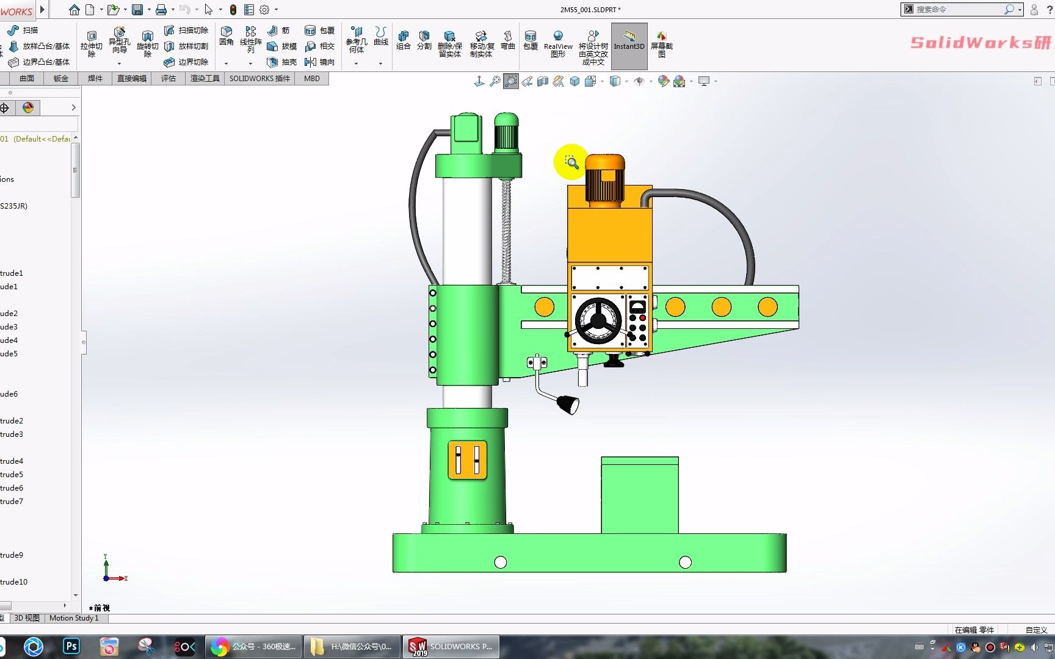Click the 线性阵列 linear pattern tool
Image resolution: width=1055 pixels, height=659 pixels.
pyautogui.click(x=250, y=40)
